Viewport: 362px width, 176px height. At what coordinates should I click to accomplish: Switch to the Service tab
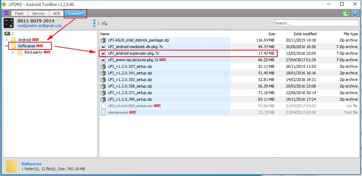(38, 13)
